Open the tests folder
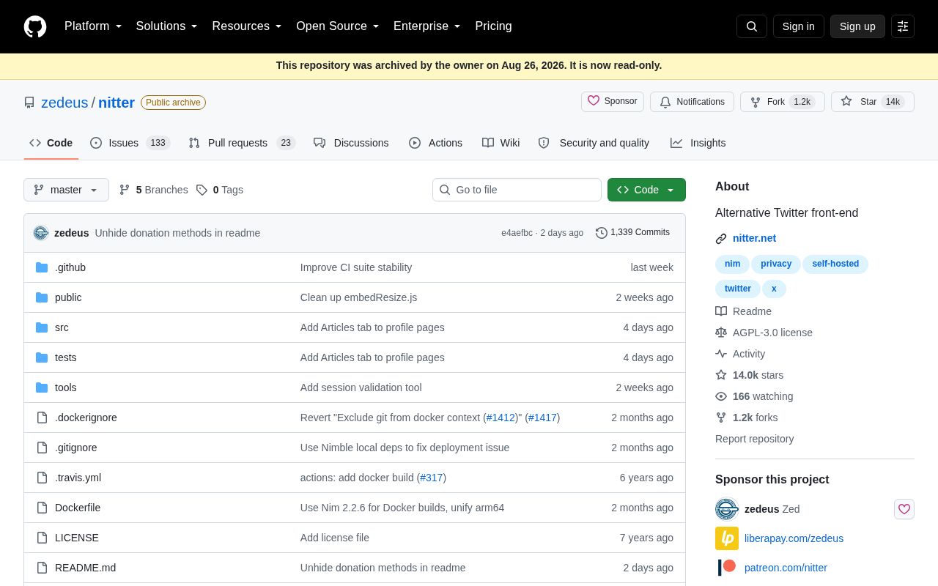Viewport: 938px width, 586px height. pos(66,357)
